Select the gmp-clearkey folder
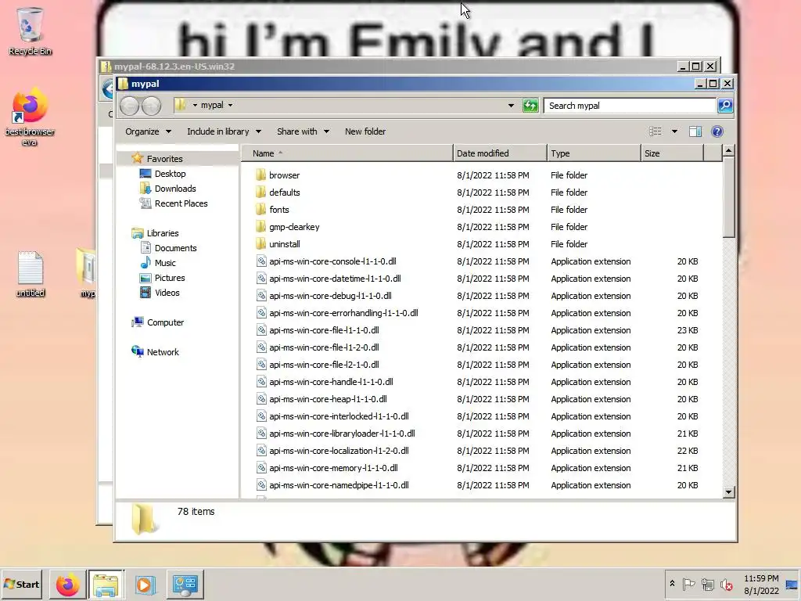This screenshot has height=601, width=801. tap(294, 227)
